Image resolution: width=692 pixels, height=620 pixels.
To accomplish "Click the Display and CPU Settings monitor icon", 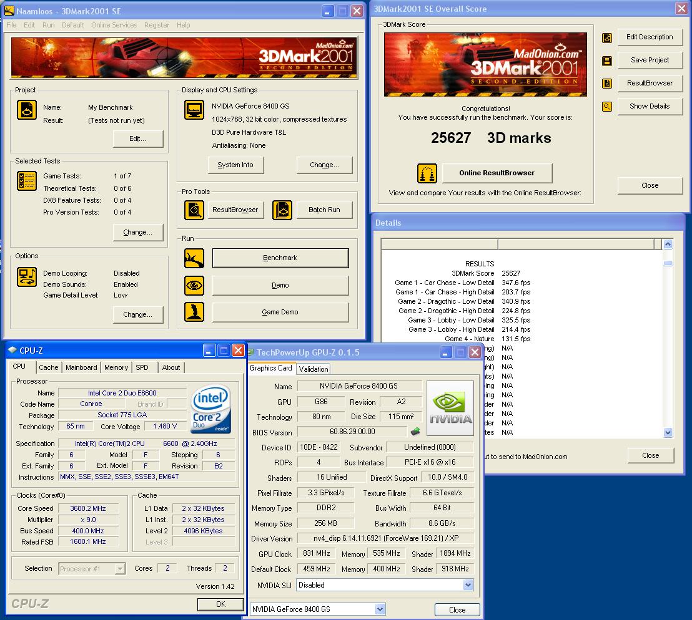I will [194, 110].
